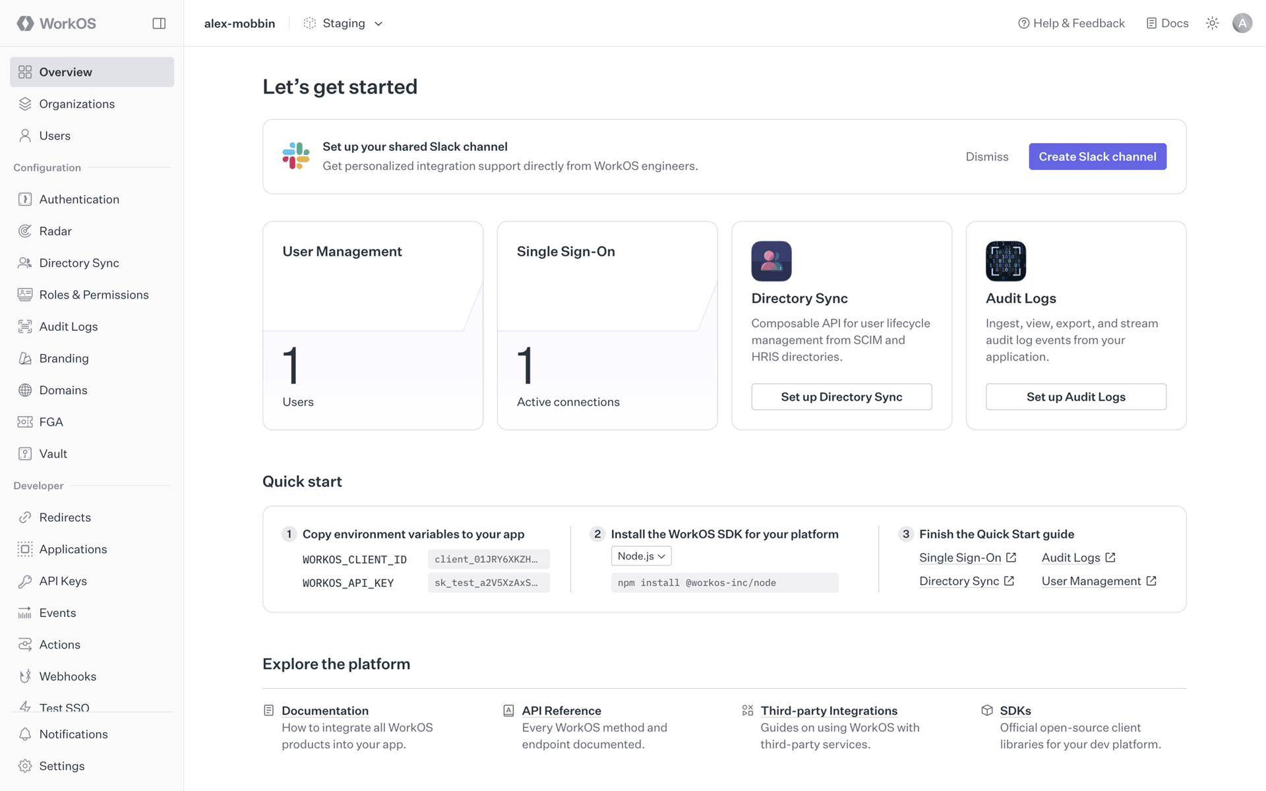This screenshot has width=1266, height=791.
Task: Click the Users sidebar person icon
Action: click(25, 135)
